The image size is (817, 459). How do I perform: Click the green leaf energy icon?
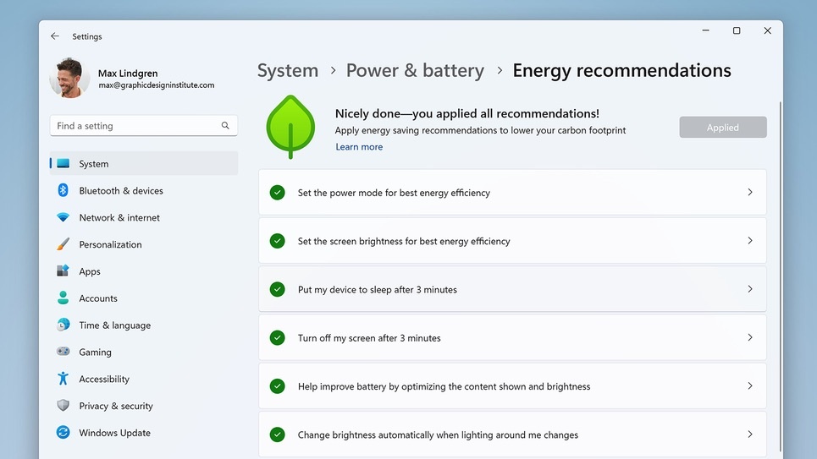290,127
